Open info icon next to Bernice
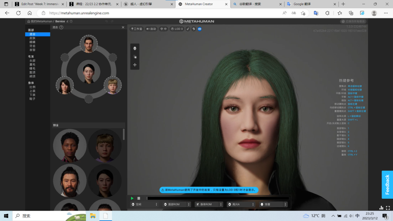The image size is (393, 221). click(71, 21)
